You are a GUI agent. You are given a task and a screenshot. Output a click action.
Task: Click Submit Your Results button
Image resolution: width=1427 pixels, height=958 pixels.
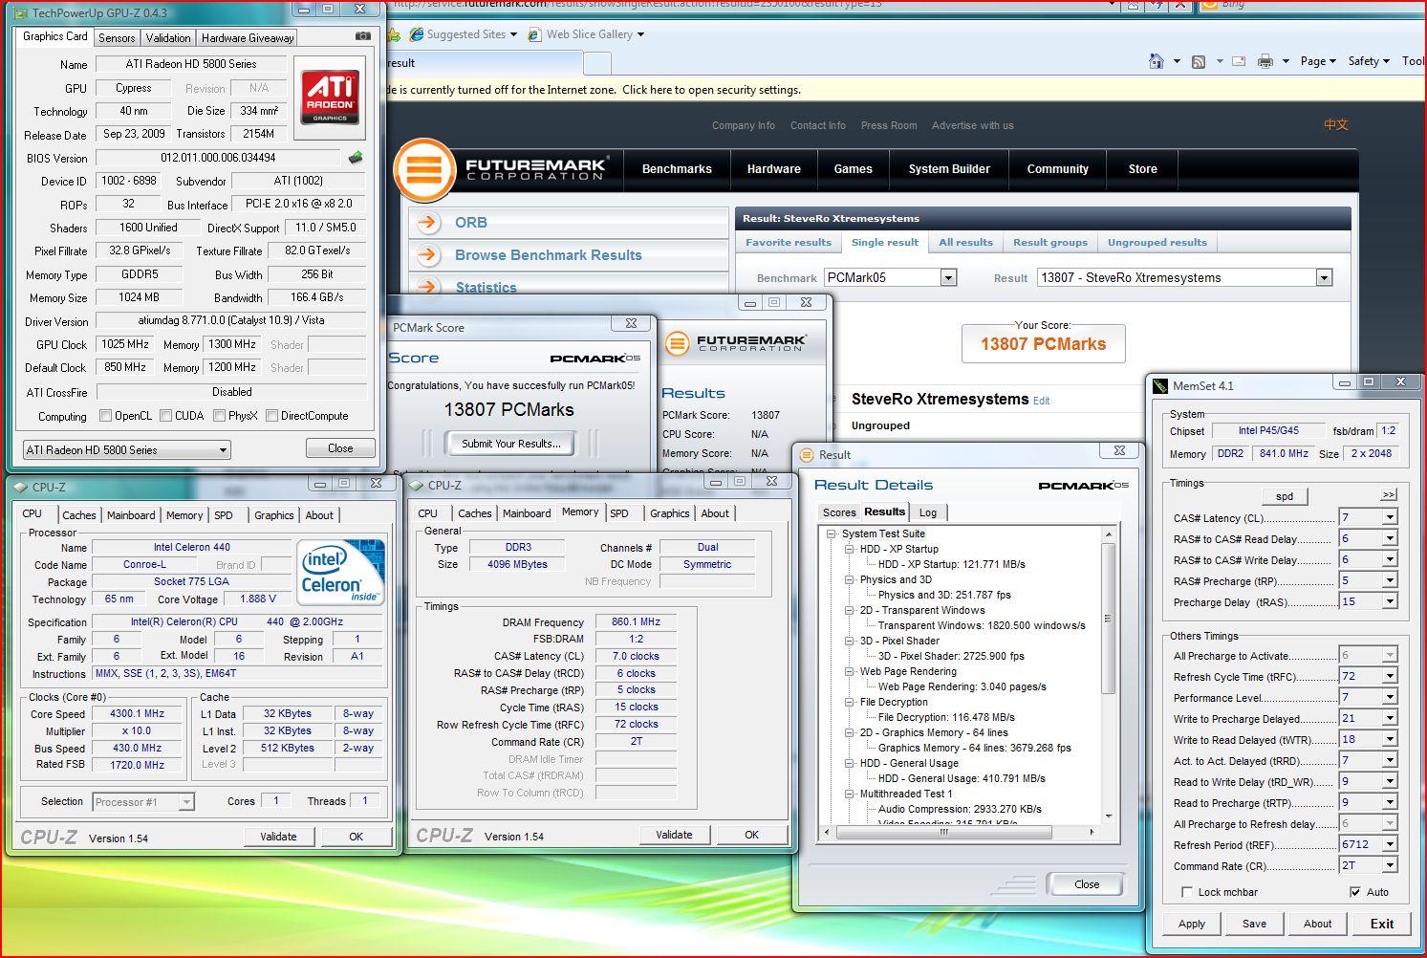pyautogui.click(x=511, y=444)
